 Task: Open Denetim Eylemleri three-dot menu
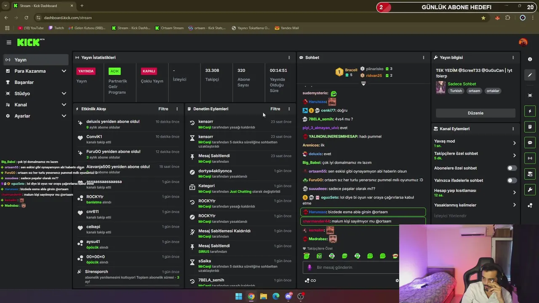[x=289, y=109]
